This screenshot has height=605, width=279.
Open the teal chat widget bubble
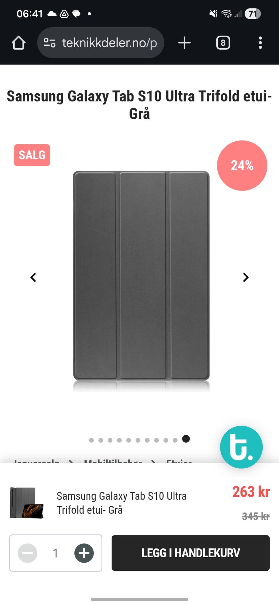point(241,447)
